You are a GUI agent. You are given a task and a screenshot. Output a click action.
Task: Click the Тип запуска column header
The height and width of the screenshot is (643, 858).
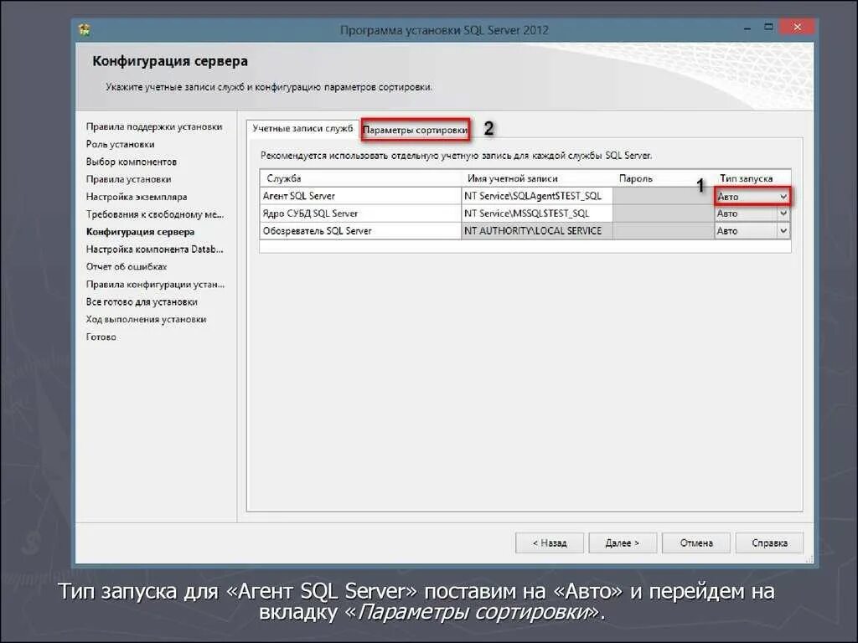click(x=752, y=178)
